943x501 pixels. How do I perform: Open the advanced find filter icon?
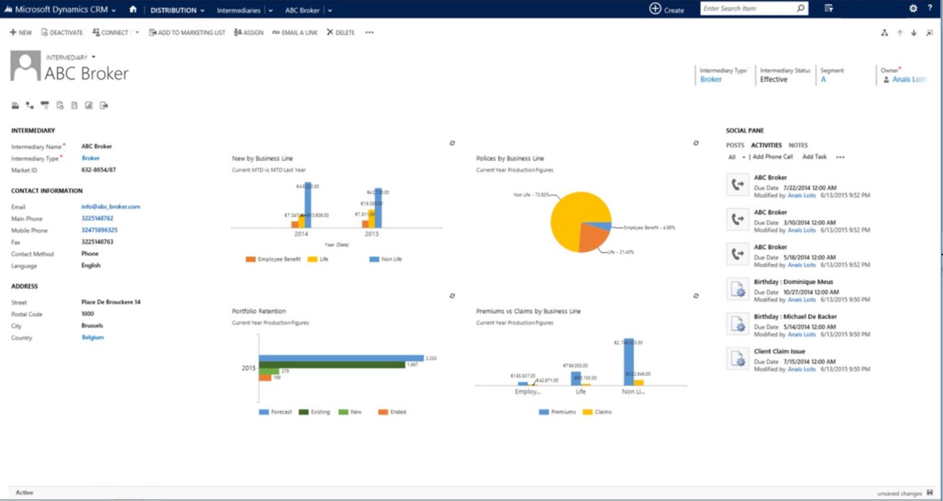click(829, 8)
